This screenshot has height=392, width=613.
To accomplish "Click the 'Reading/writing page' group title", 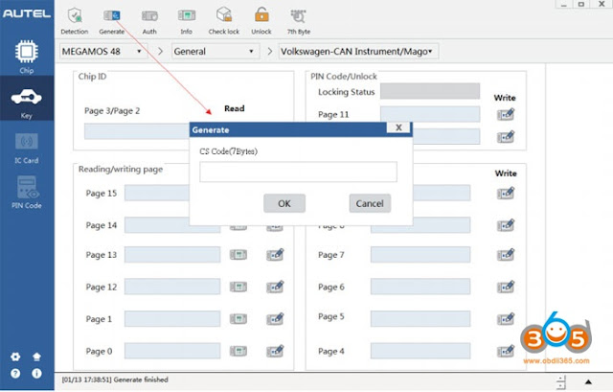I will pyautogui.click(x=121, y=169).
